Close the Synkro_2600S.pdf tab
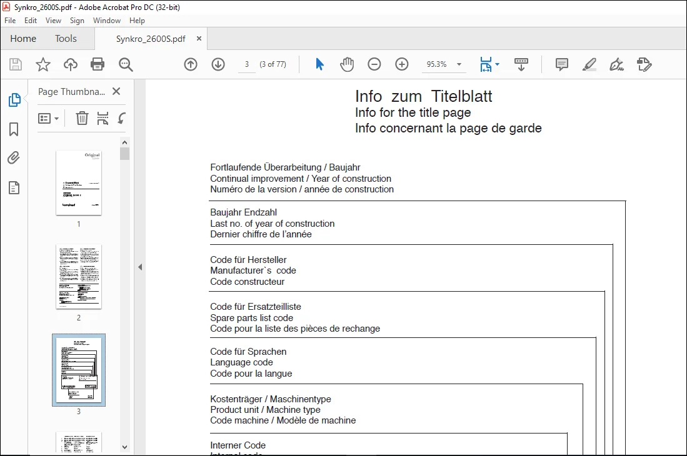687x456 pixels. coord(199,39)
